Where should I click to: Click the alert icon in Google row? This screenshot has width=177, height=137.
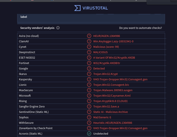[x=89, y=68]
